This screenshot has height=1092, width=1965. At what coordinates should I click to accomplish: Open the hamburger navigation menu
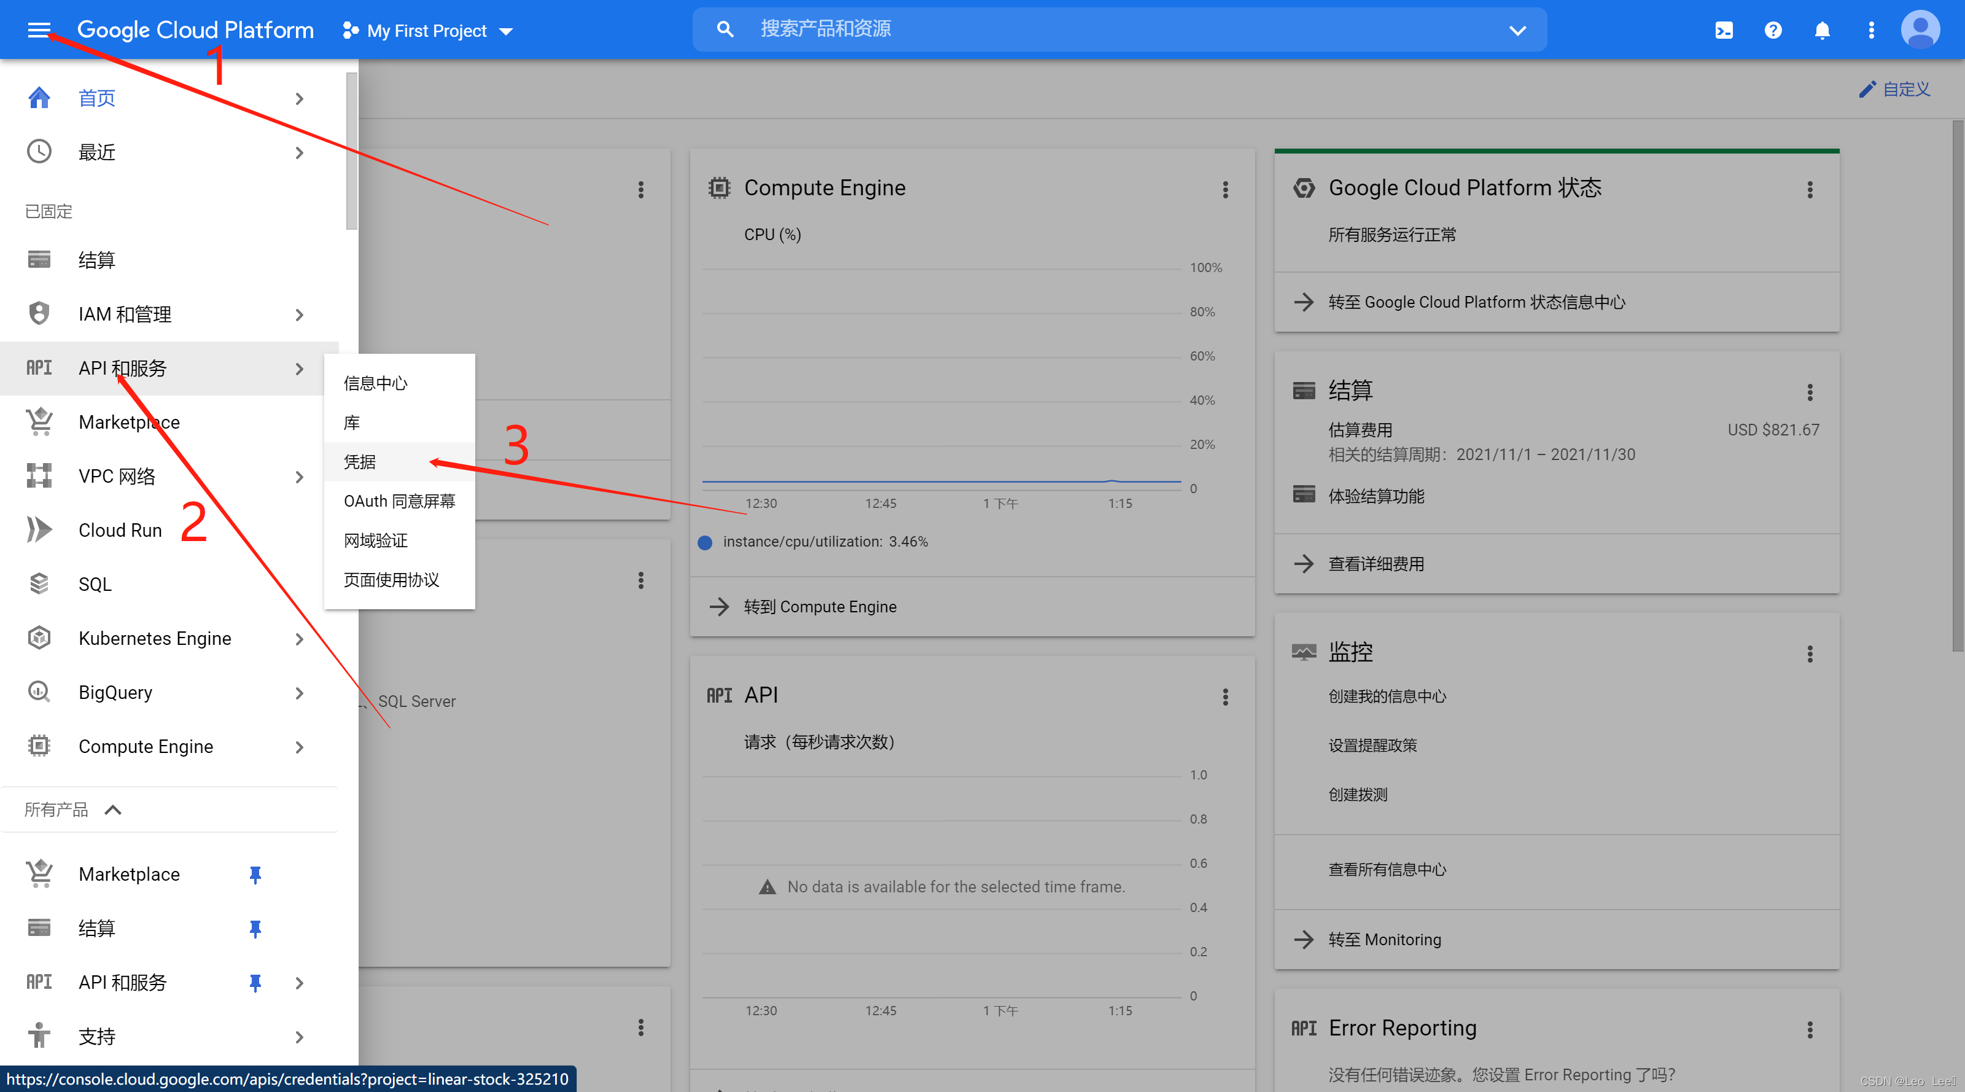point(38,29)
